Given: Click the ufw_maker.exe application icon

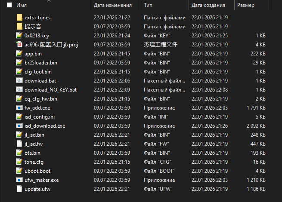Looking at the screenshot, I should pos(19,180).
